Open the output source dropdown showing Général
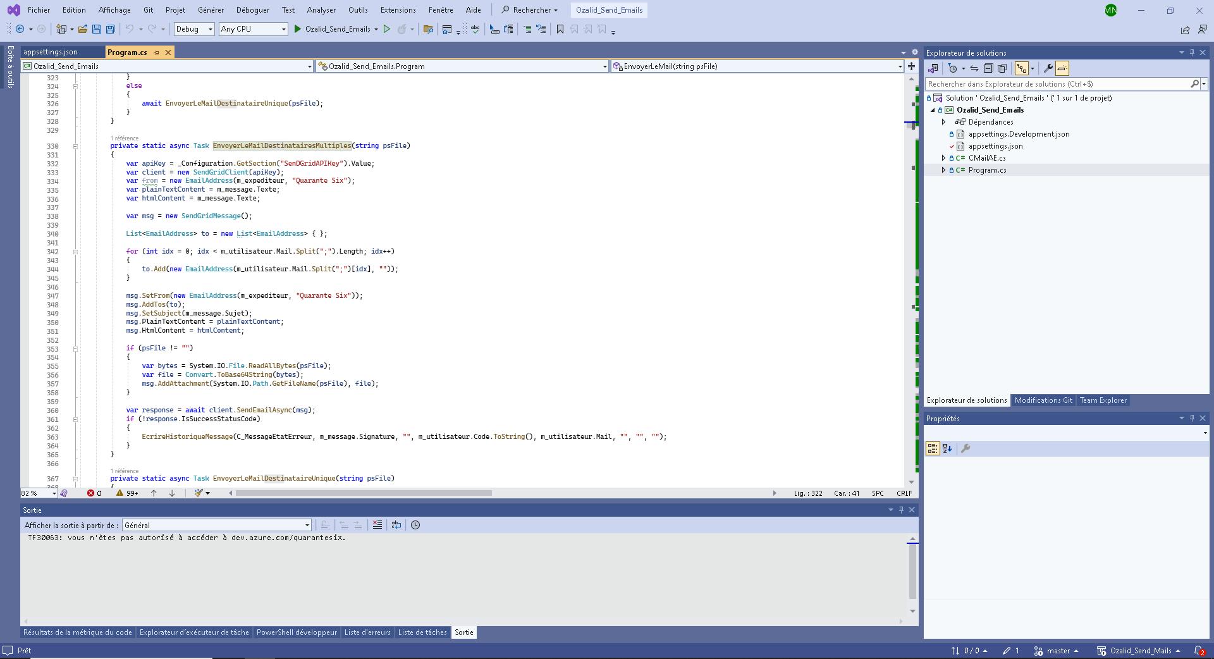Screen dimensions: 1214x659 pos(217,525)
